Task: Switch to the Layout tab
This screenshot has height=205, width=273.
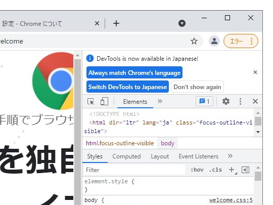Action: pos(160,156)
